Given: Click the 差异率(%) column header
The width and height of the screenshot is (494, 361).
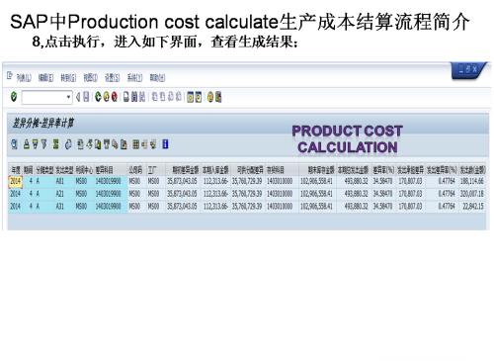Looking at the screenshot, I should [383, 170].
